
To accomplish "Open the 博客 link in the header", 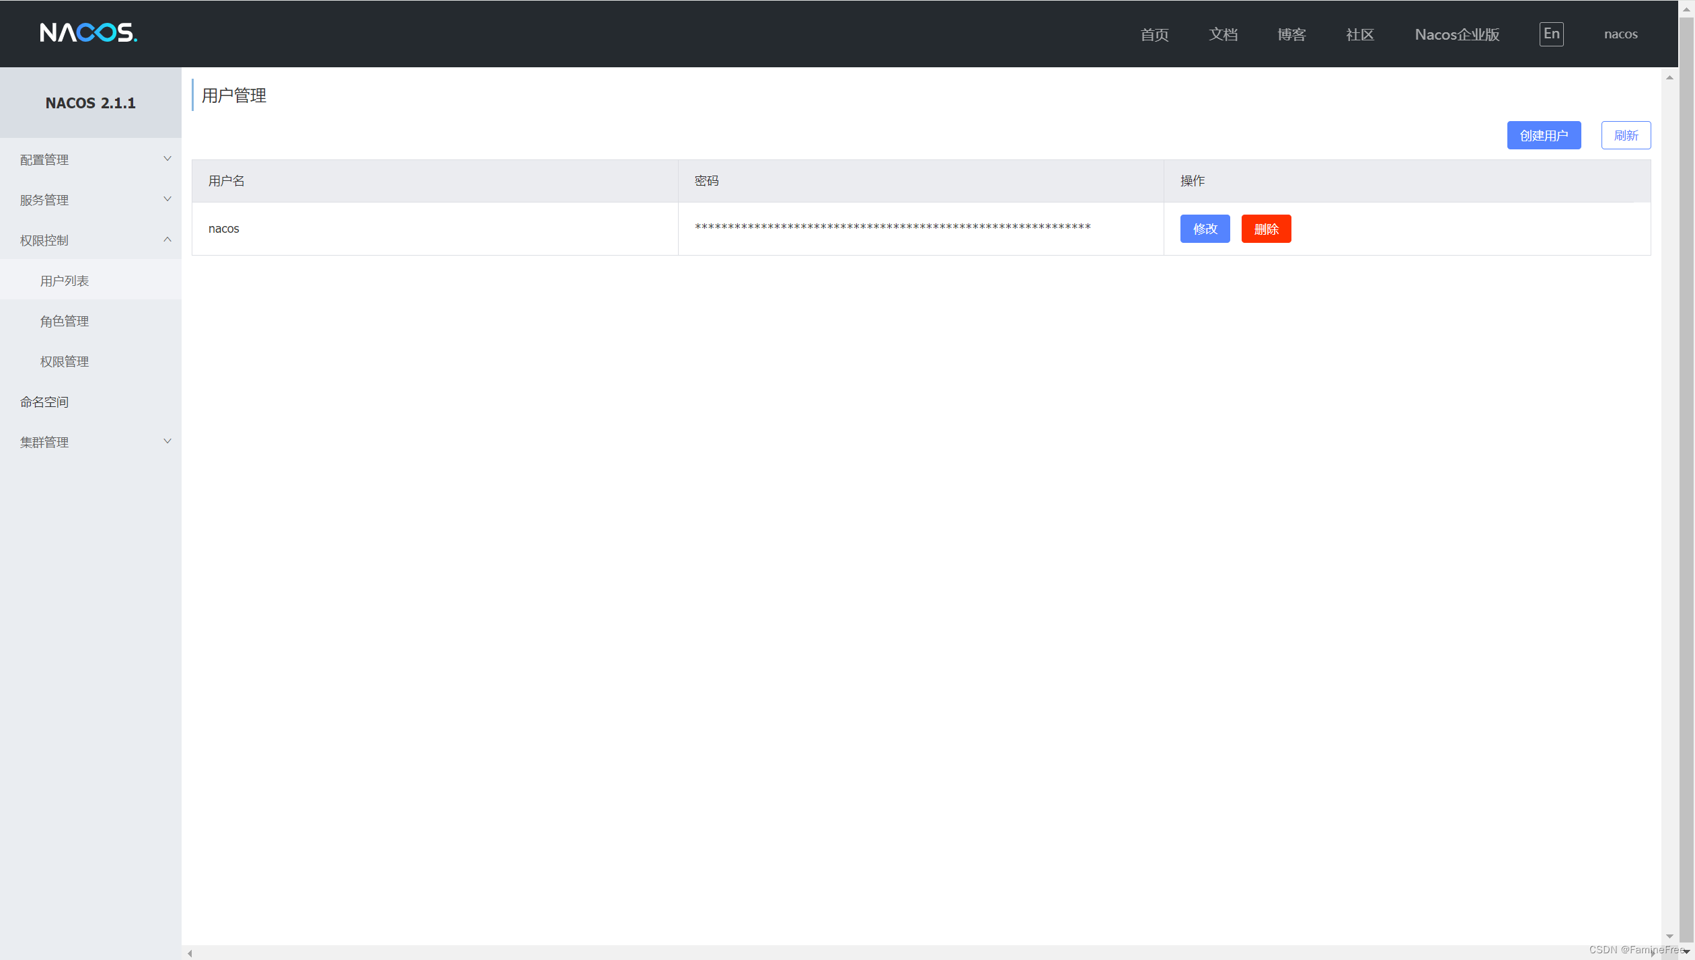I will point(1291,34).
